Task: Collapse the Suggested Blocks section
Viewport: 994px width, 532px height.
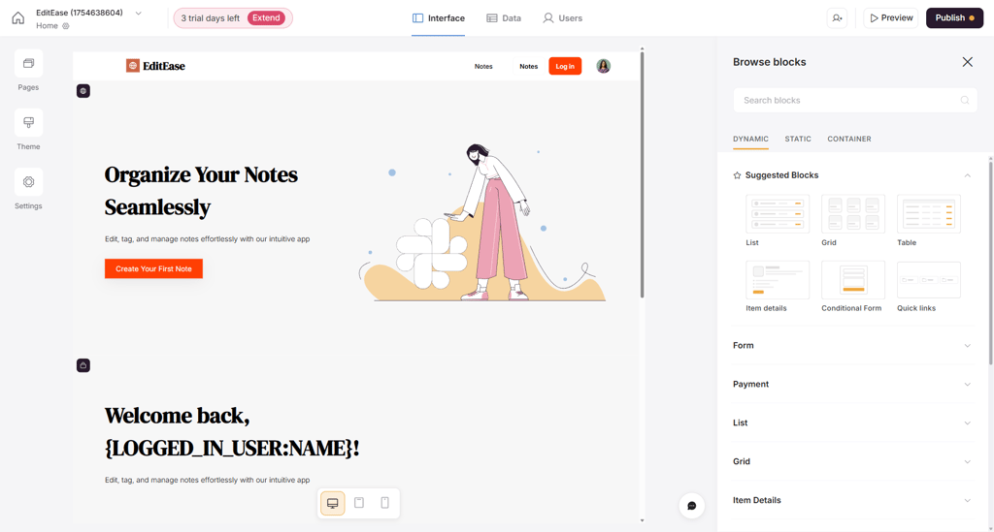Action: (x=968, y=175)
